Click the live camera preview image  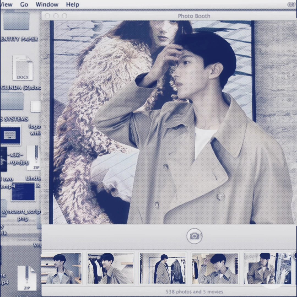169,122
